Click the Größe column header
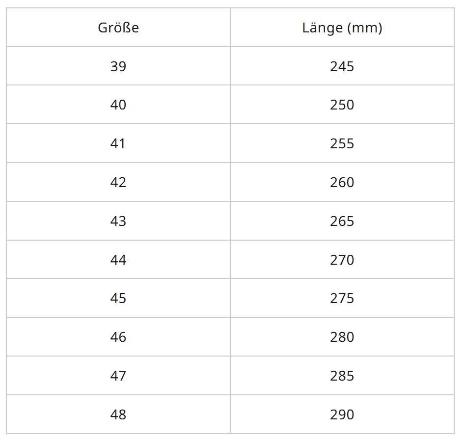This screenshot has width=464, height=440. click(x=118, y=28)
